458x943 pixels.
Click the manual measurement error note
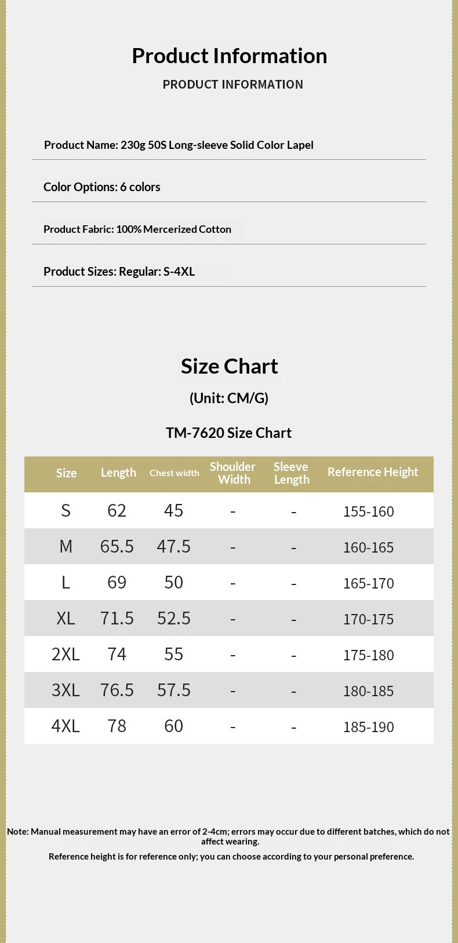(228, 836)
